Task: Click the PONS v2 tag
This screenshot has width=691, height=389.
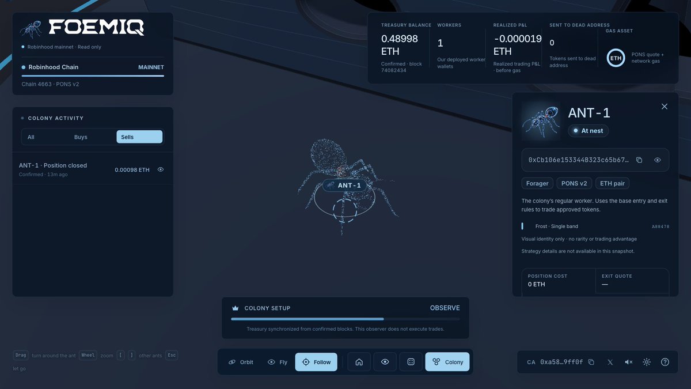Action: point(574,183)
